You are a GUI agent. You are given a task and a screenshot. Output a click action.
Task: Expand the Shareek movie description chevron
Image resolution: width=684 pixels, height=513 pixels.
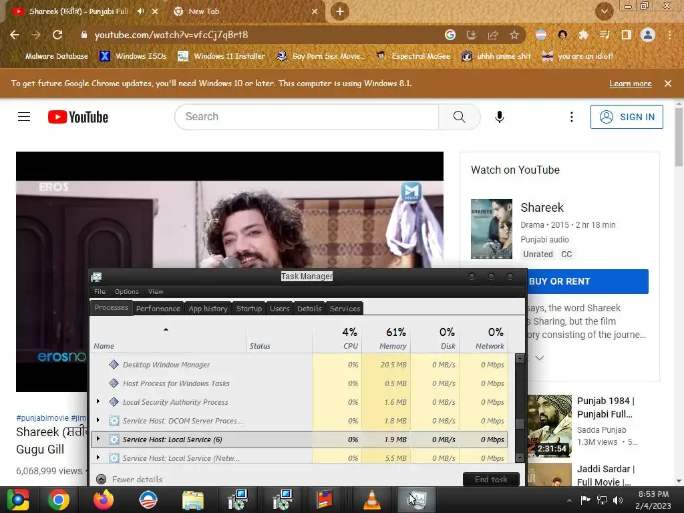tap(540, 358)
